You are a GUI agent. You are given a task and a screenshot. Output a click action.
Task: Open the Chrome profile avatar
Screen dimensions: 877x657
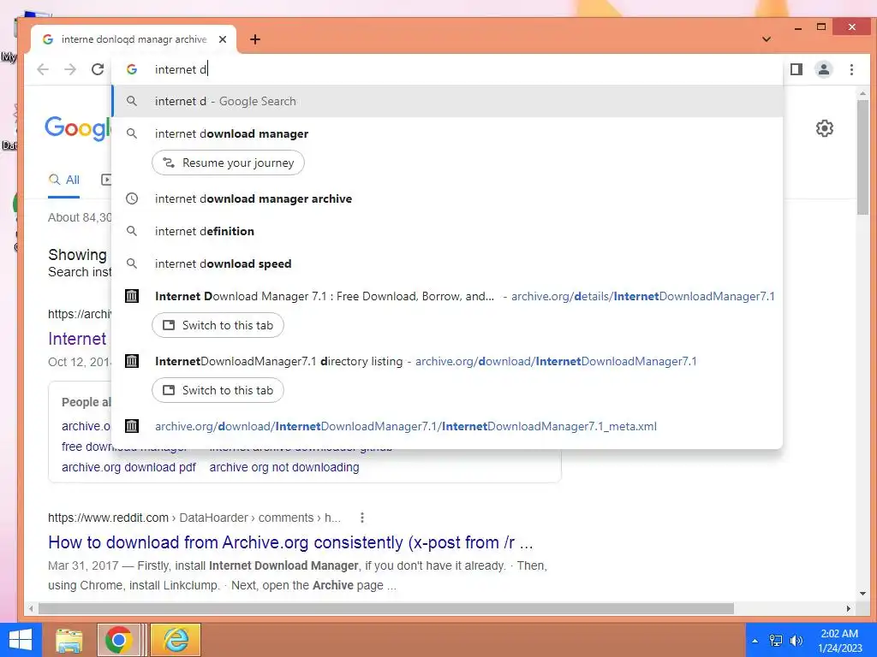coord(824,69)
